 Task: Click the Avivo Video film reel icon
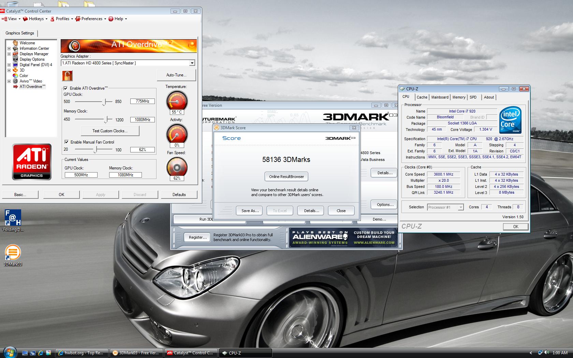[x=15, y=81]
